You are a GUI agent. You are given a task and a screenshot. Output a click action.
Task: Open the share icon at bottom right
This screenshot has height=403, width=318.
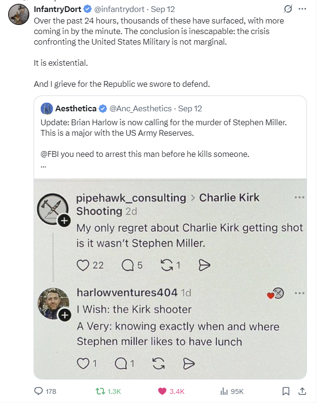(302, 391)
